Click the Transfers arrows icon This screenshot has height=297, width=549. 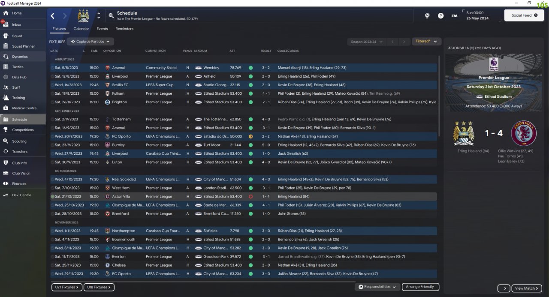point(6,151)
